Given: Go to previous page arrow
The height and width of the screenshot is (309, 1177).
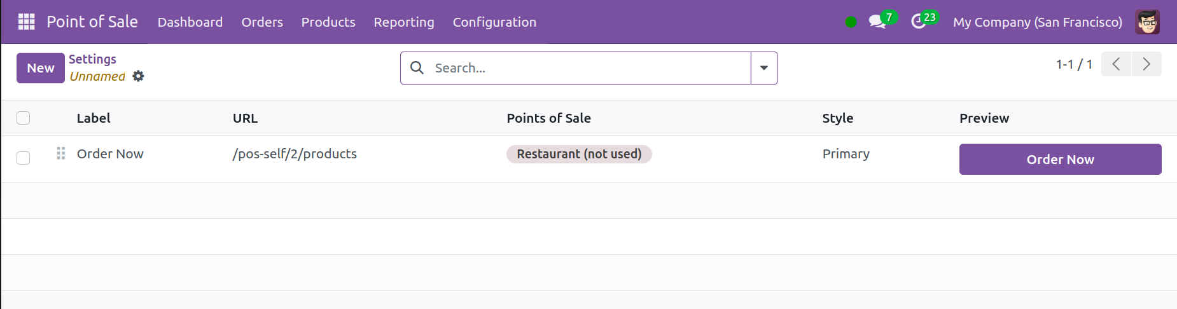Looking at the screenshot, I should click(x=1116, y=64).
